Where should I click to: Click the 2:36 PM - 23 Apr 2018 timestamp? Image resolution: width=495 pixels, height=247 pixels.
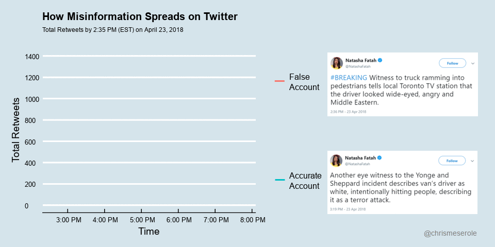coord(348,111)
